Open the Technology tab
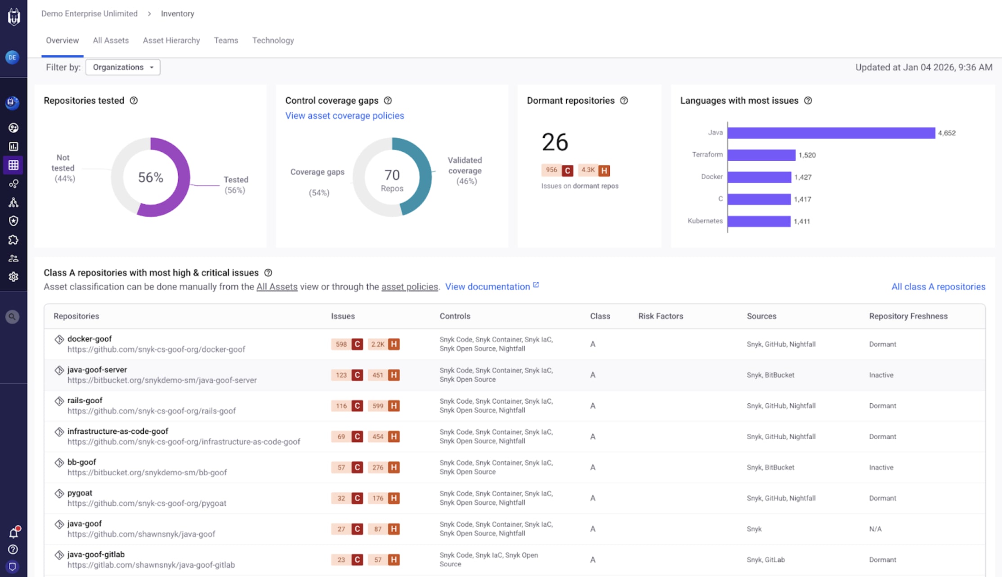This screenshot has width=1002, height=577. tap(273, 41)
